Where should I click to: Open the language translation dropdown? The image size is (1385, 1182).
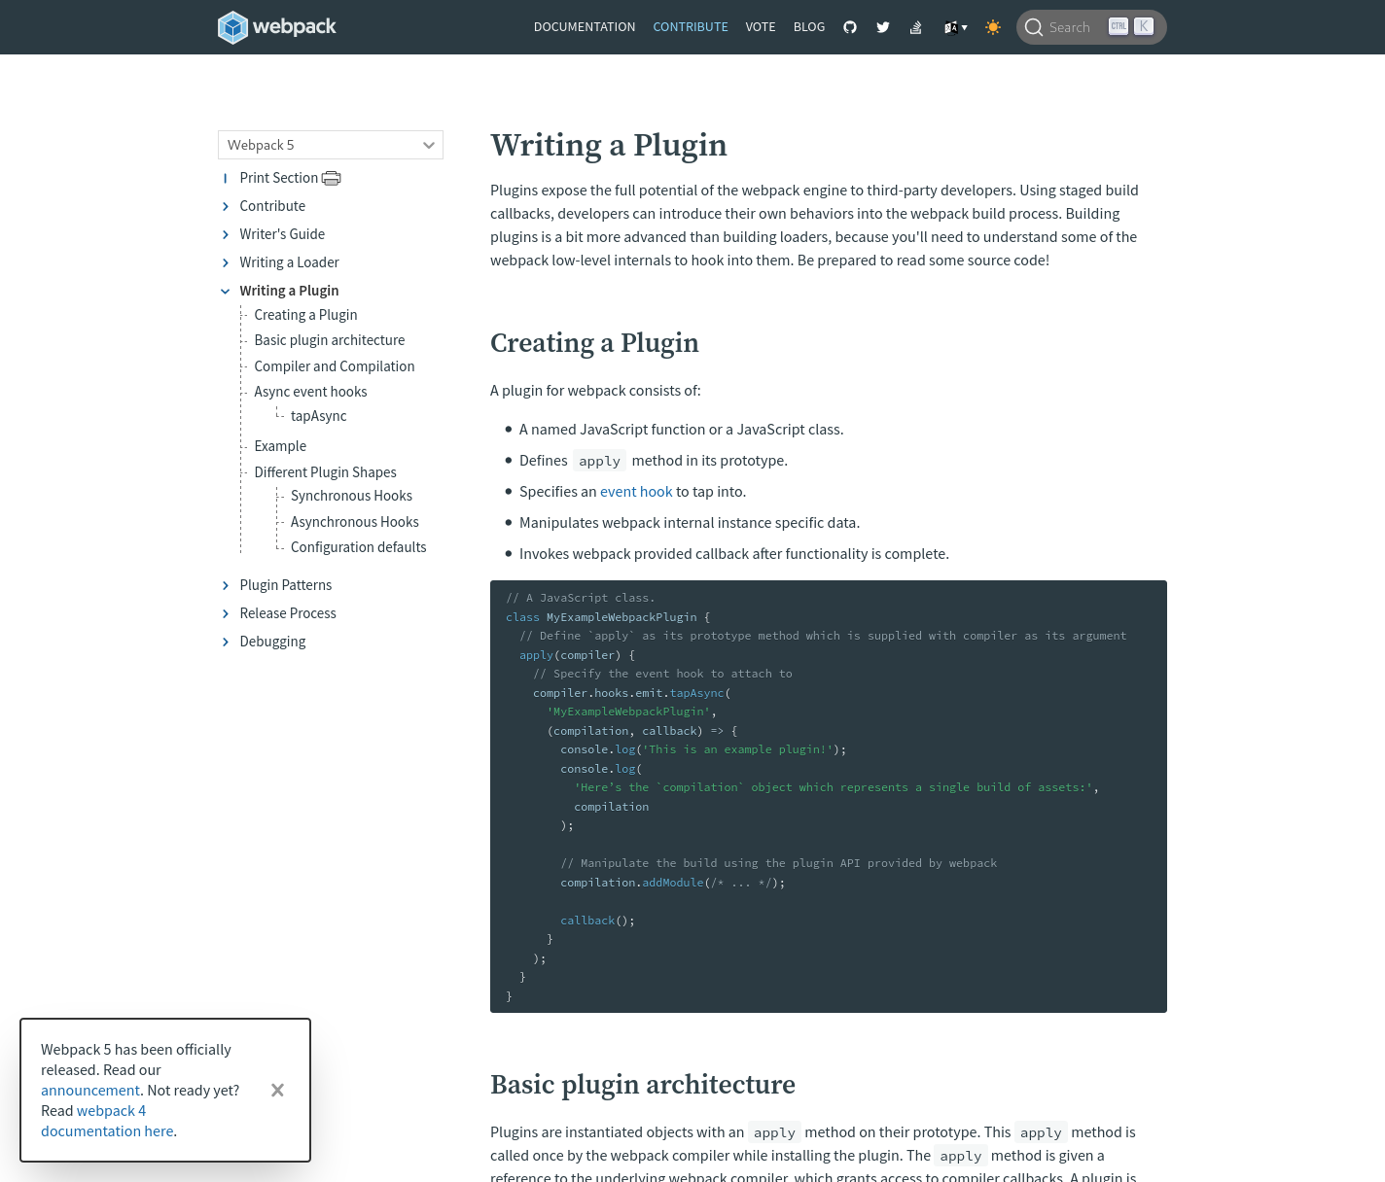(955, 27)
